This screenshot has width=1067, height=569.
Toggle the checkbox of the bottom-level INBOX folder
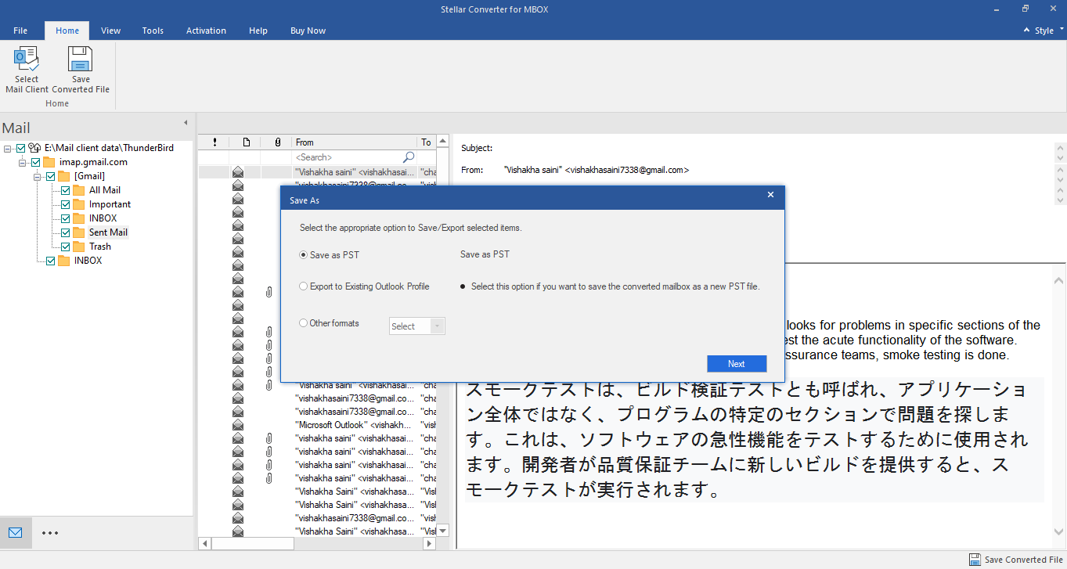(51, 261)
